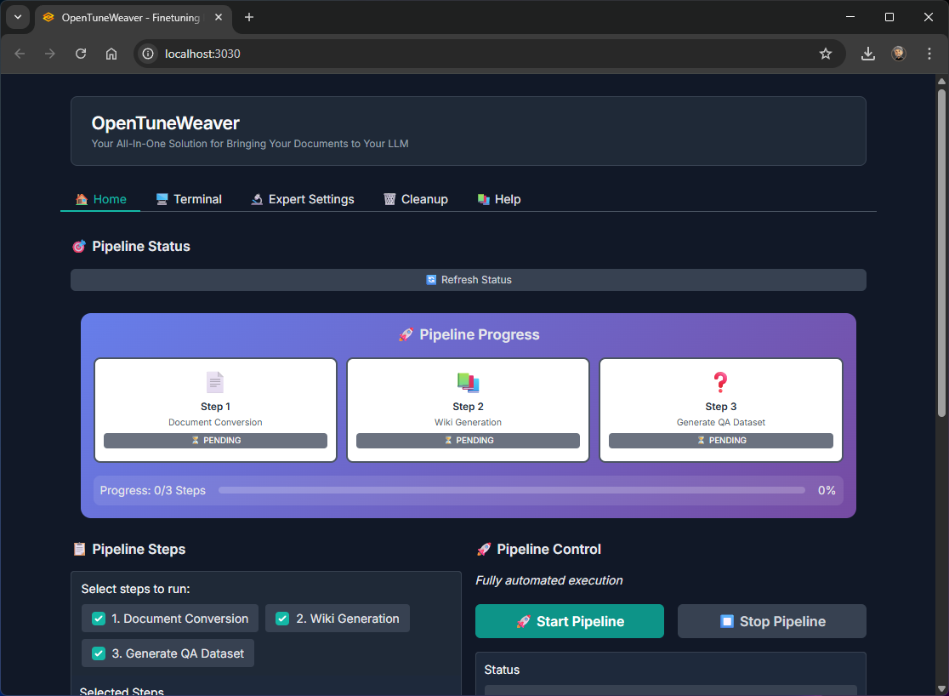949x696 pixels.
Task: Switch to the Terminal tab
Action: (x=188, y=199)
